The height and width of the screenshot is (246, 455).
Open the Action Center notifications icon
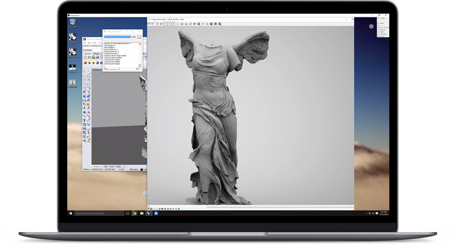coord(377,214)
